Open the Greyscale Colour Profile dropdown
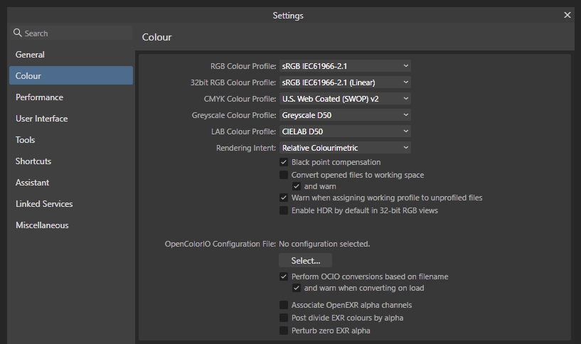The width and height of the screenshot is (581, 344). click(345, 115)
